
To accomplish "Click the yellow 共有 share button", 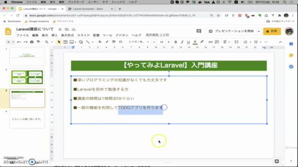I will click(272, 31).
